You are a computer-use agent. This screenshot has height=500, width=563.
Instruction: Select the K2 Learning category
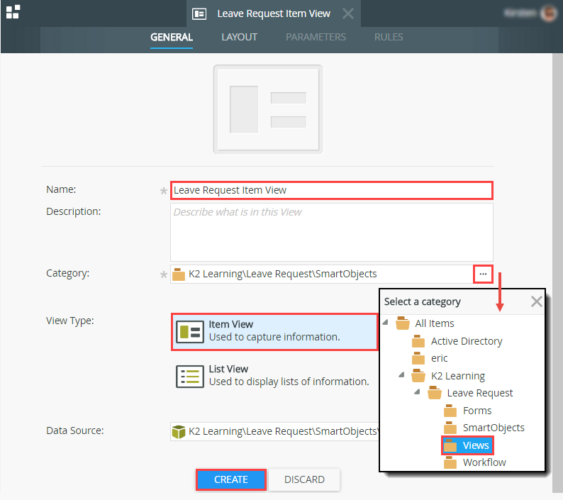click(x=458, y=376)
